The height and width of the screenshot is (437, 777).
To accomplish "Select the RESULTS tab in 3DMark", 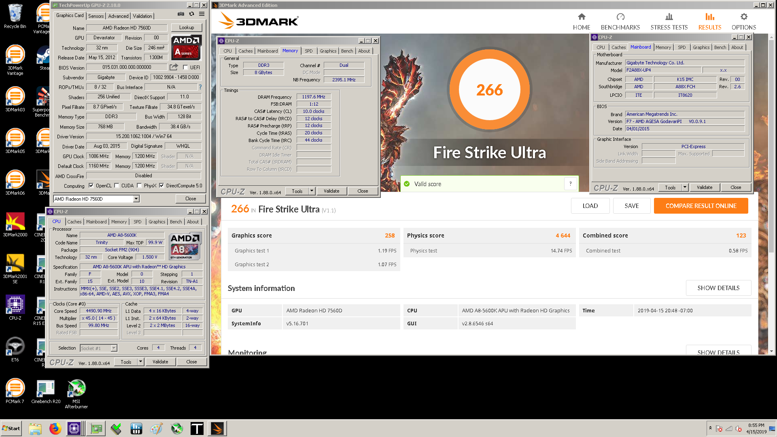I will click(710, 21).
